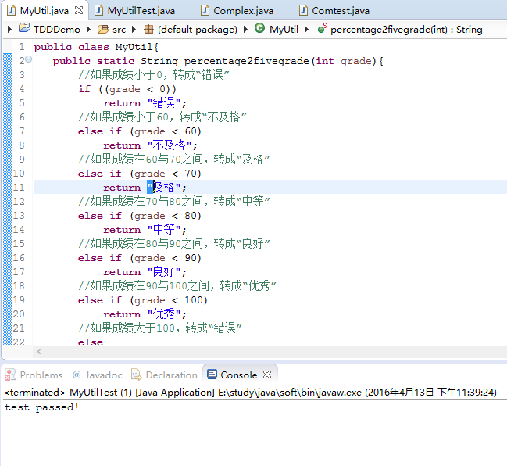
Task: Click 'else if (grade < 60)' line
Action: pyautogui.click(x=140, y=131)
